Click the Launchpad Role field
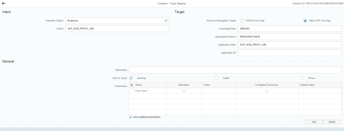 pyautogui.click(x=289, y=29)
